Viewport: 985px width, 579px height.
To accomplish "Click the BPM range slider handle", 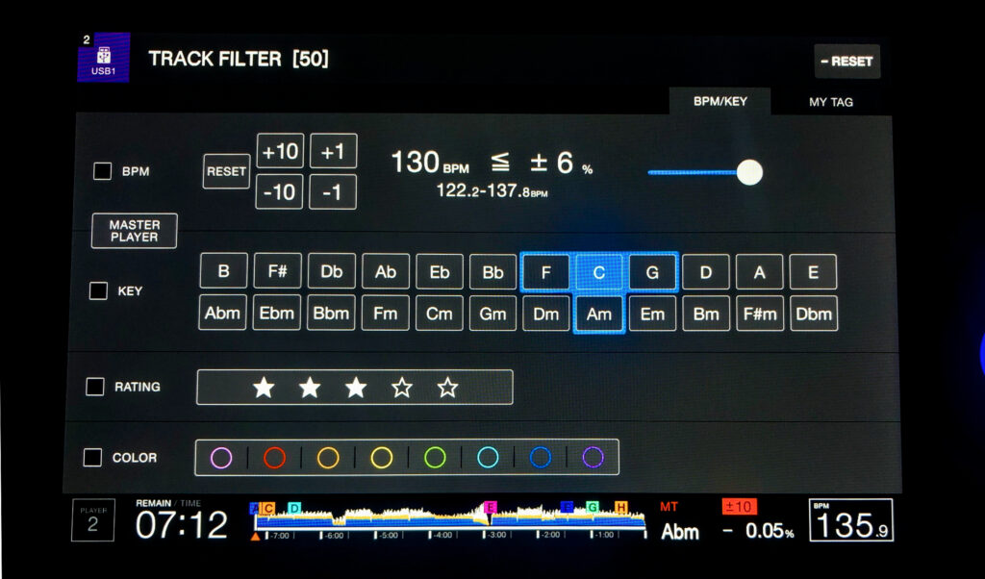I will coord(749,172).
